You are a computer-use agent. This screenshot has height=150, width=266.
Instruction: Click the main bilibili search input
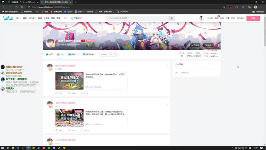(x=137, y=18)
